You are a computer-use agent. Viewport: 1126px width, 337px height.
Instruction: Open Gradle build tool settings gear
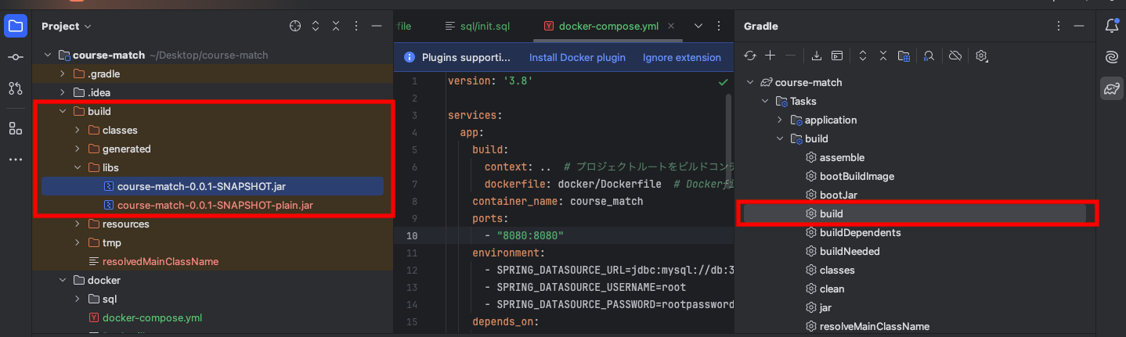click(x=982, y=56)
